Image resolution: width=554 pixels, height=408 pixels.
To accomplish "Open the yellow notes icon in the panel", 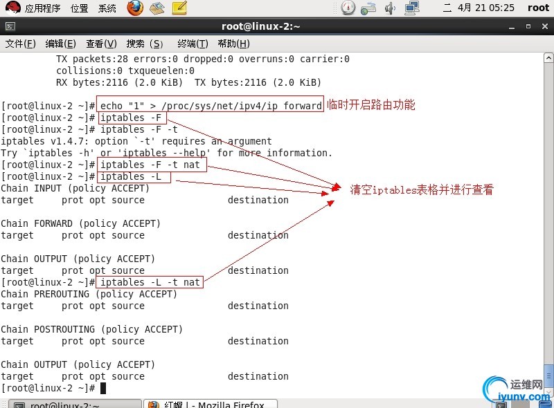I will 179,8.
